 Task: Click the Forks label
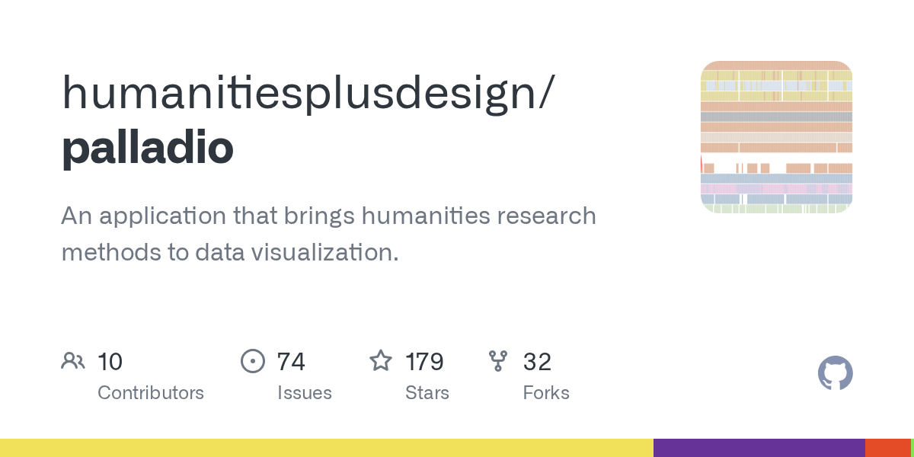tap(546, 393)
